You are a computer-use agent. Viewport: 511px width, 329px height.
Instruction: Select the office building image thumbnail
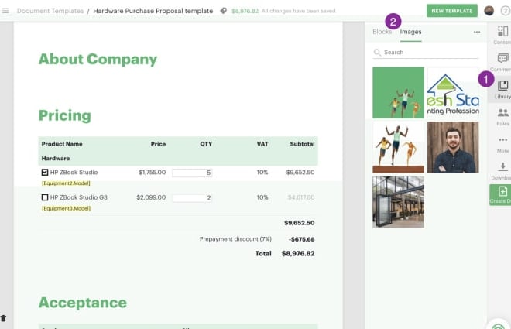[398, 202]
